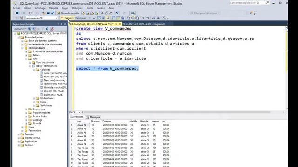Toggle auto-hide pin on Explorateur d'objets
The image size is (298, 167).
[x=61, y=24]
